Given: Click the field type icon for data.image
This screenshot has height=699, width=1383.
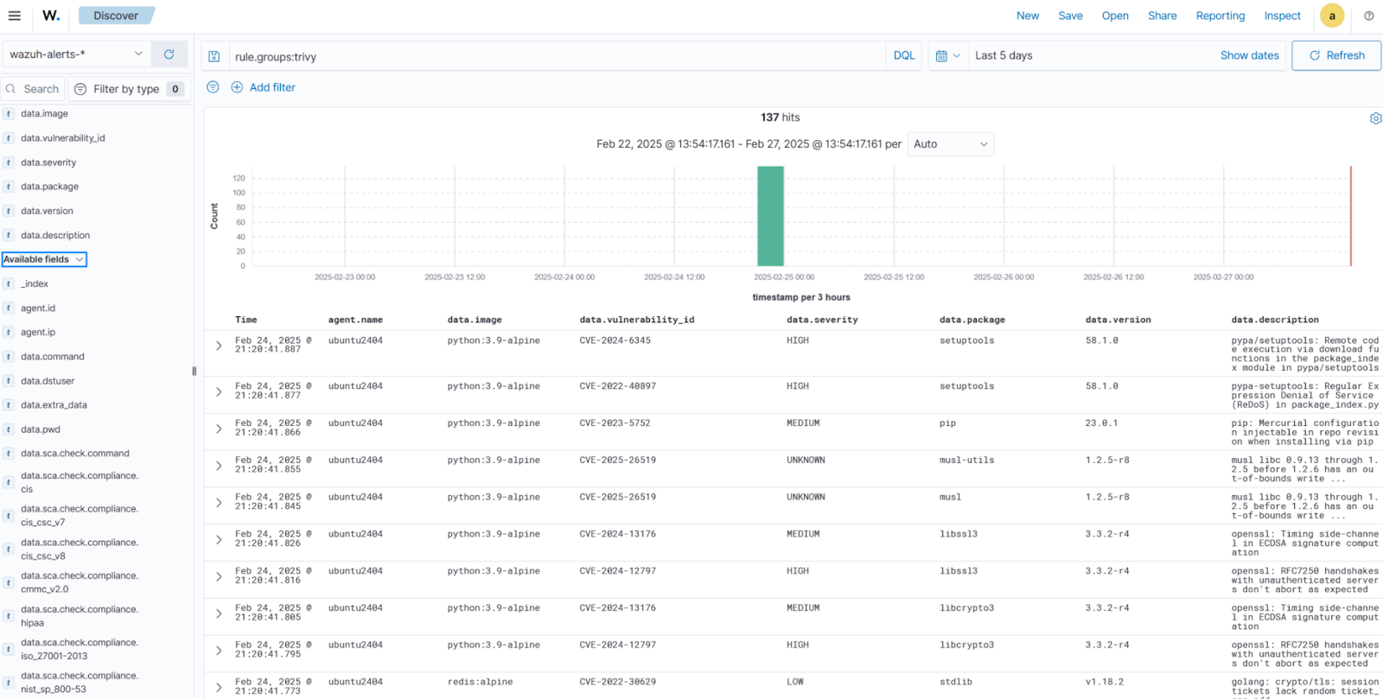Looking at the screenshot, I should coord(9,114).
